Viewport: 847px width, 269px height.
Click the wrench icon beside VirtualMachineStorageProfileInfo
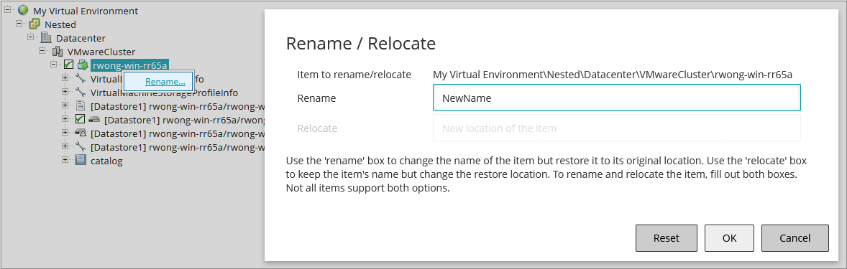[x=81, y=93]
